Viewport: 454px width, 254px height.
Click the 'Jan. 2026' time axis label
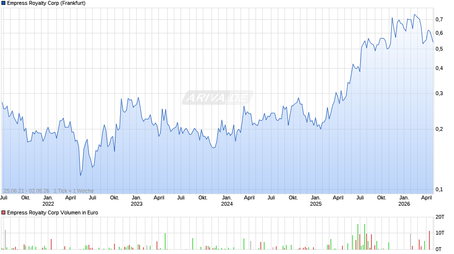(x=404, y=201)
